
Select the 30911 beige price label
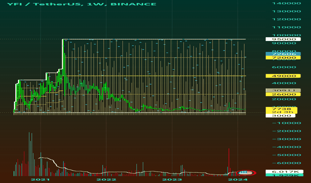283,91
